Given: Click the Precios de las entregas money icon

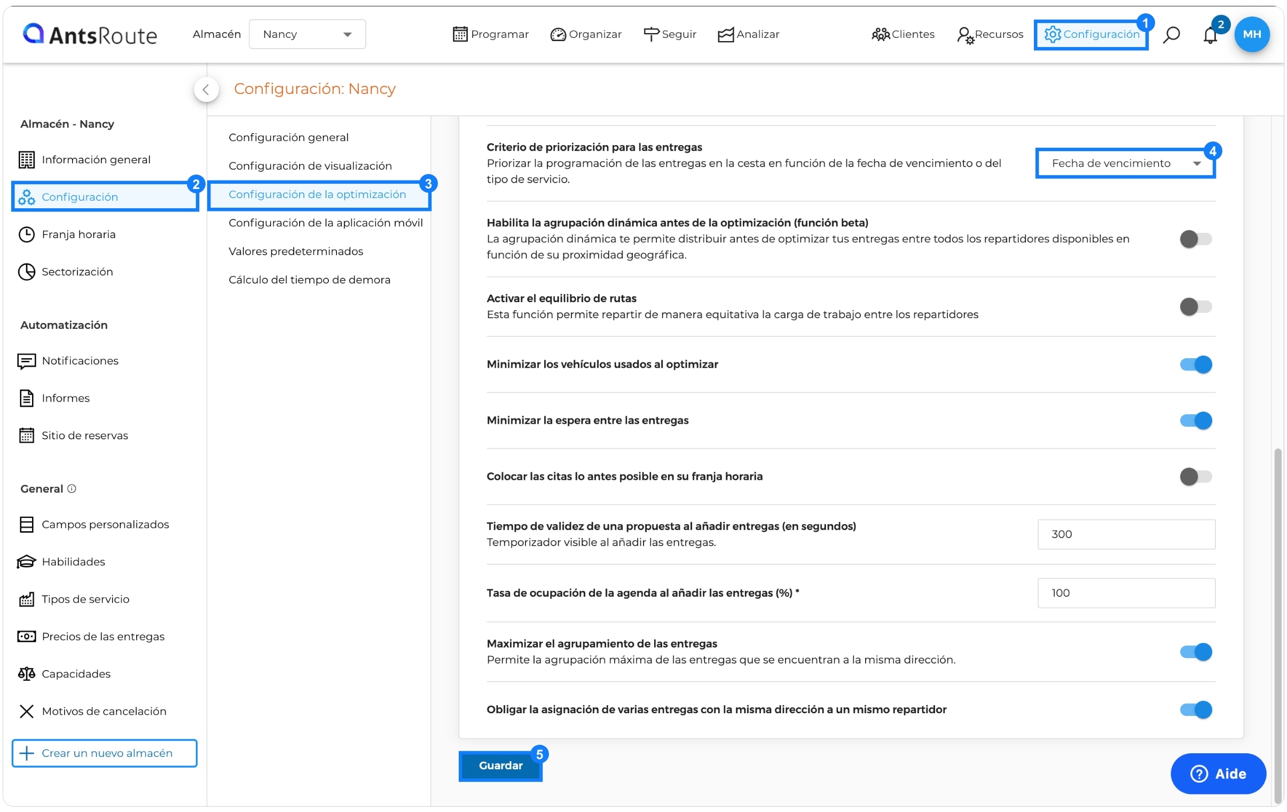Looking at the screenshot, I should click(x=27, y=636).
